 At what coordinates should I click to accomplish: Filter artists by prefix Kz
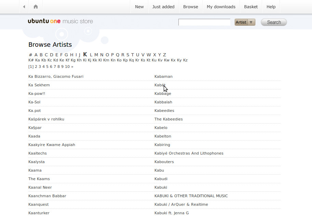click(x=185, y=60)
